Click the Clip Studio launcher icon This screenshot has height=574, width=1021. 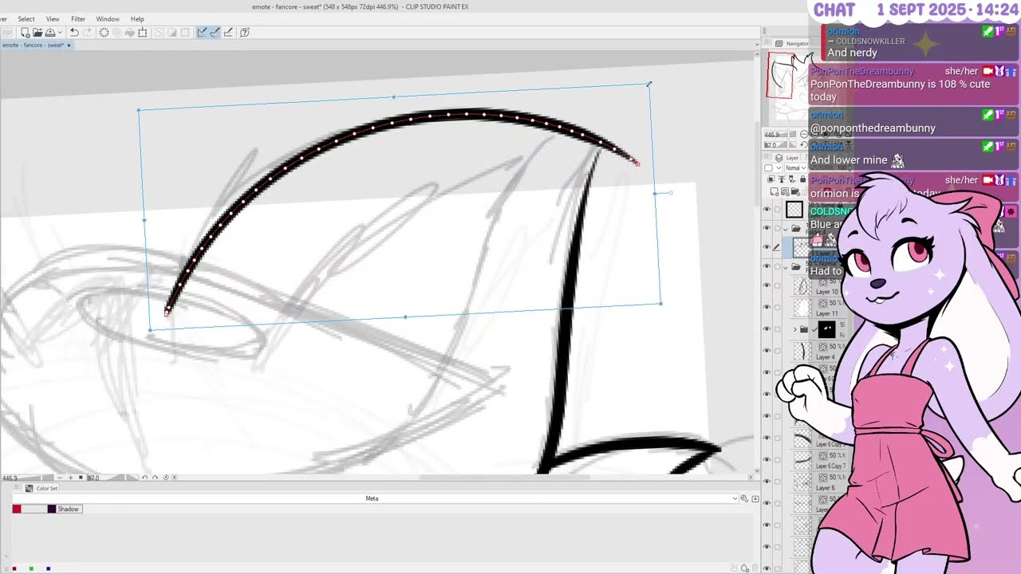tap(7, 33)
